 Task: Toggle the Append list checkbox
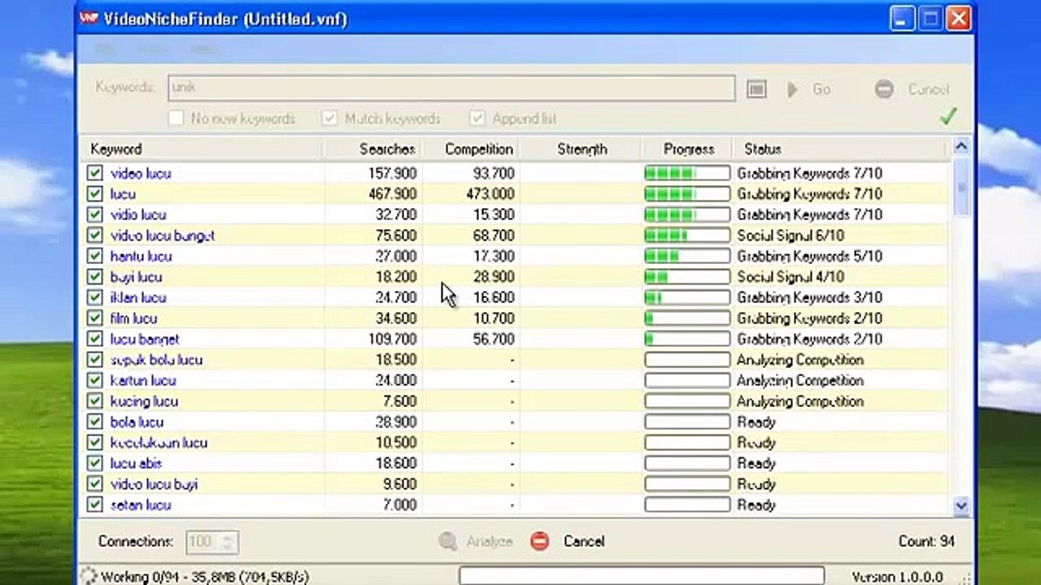[x=477, y=119]
